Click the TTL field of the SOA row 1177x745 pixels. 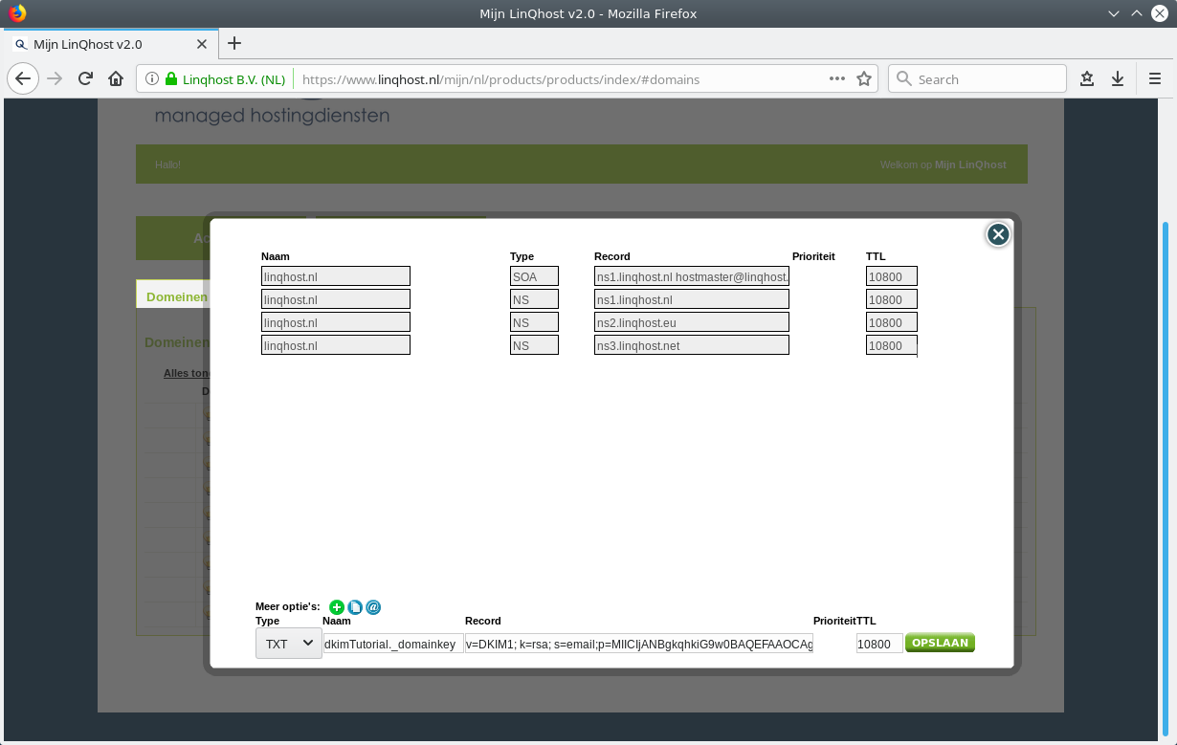[892, 276]
